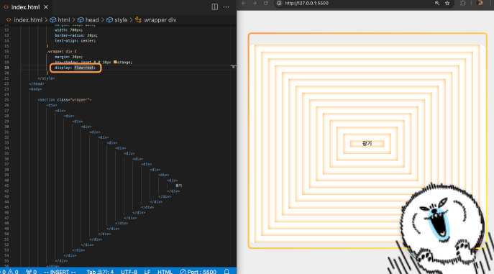
Task: Open the browser extensions puzzle icon
Action: [463, 3]
